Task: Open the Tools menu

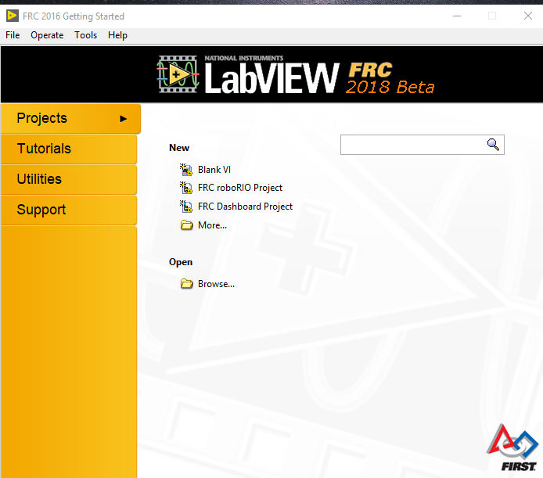Action: tap(85, 35)
